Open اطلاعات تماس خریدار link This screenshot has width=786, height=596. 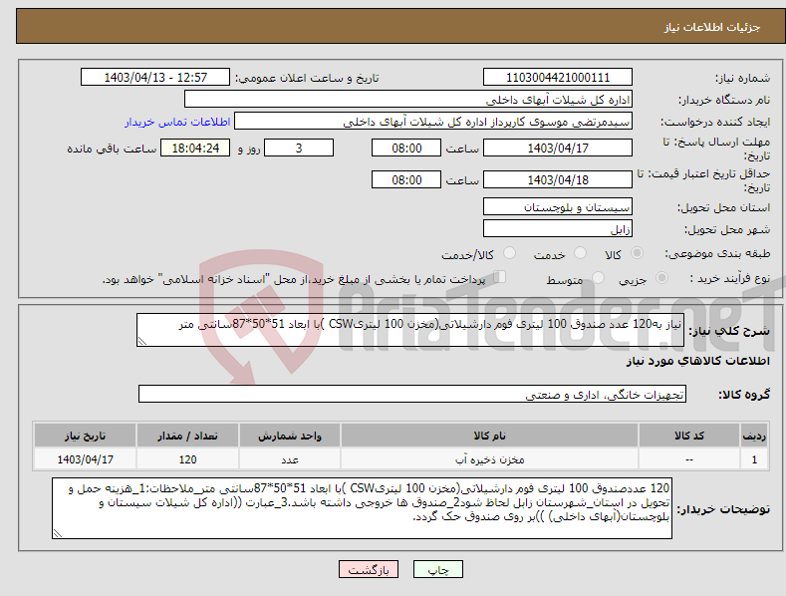click(177, 122)
